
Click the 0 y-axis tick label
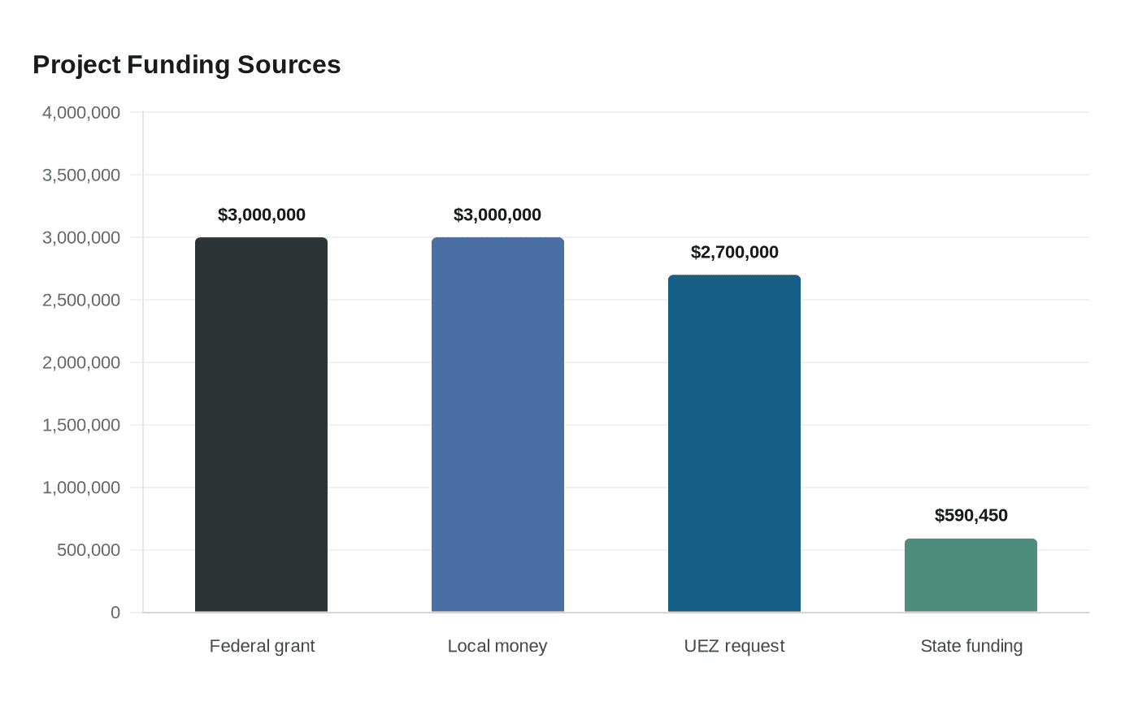pyautogui.click(x=115, y=613)
